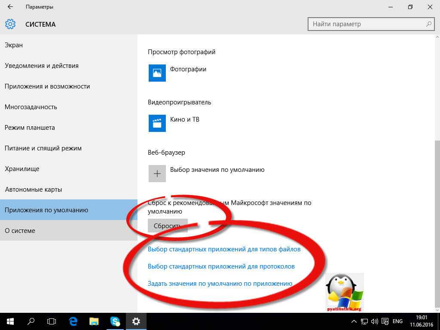Open the volume control in tray
Viewport: 440px width, 330px height.
pyautogui.click(x=374, y=321)
